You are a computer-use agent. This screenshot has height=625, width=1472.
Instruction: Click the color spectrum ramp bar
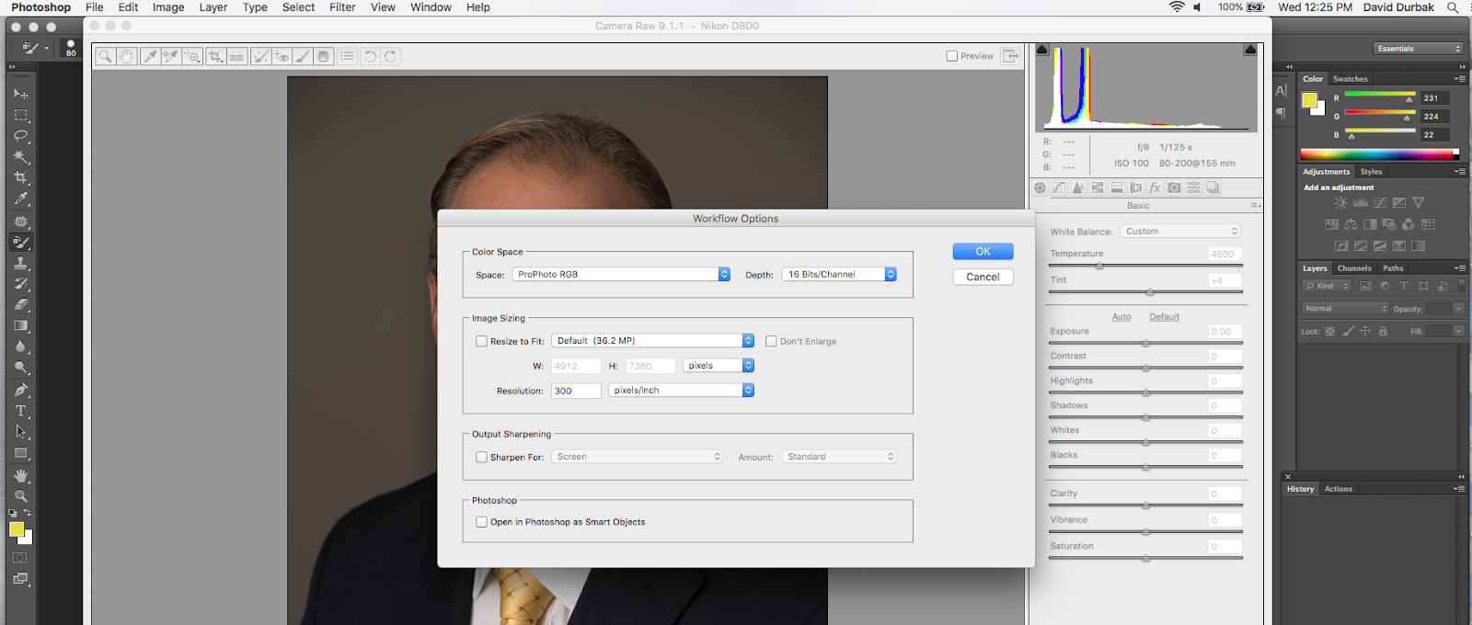point(1379,154)
